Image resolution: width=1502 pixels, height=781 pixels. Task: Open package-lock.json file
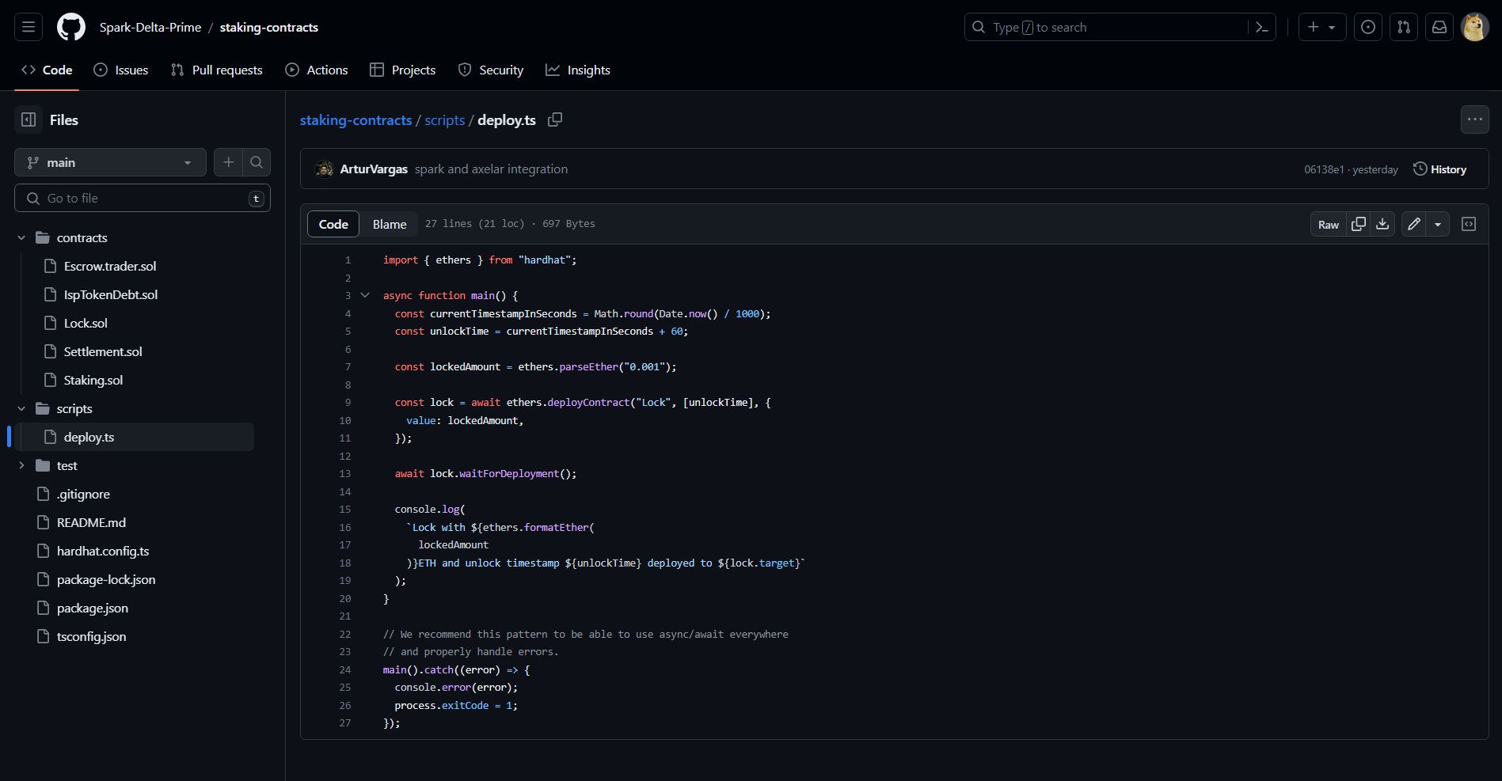(106, 579)
